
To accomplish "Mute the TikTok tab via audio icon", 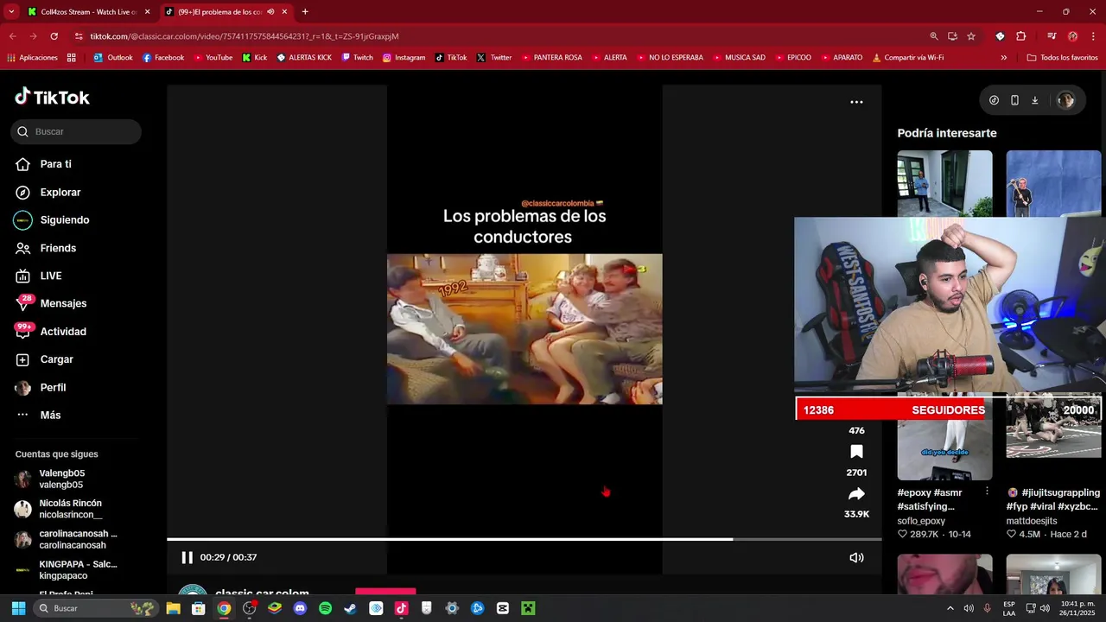I will tap(270, 12).
